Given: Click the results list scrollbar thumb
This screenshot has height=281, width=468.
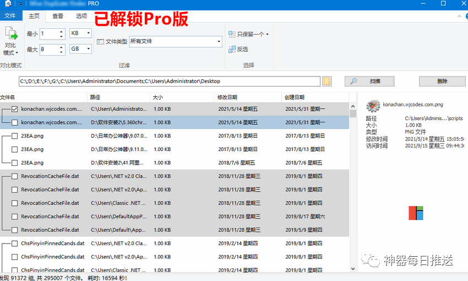Looking at the screenshot, I should 353,114.
